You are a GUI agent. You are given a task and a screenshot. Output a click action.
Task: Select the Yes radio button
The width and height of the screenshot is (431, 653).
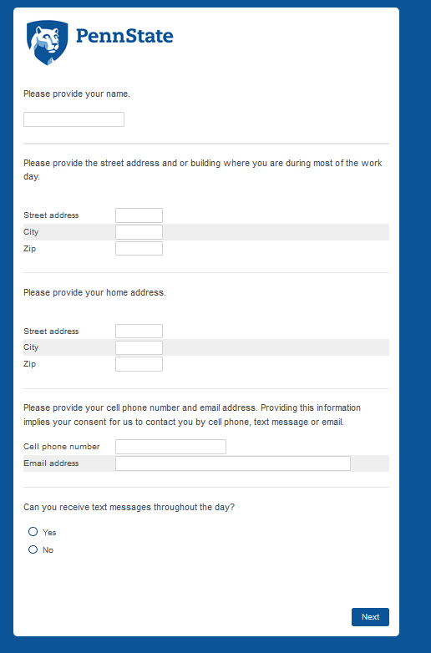pos(33,531)
